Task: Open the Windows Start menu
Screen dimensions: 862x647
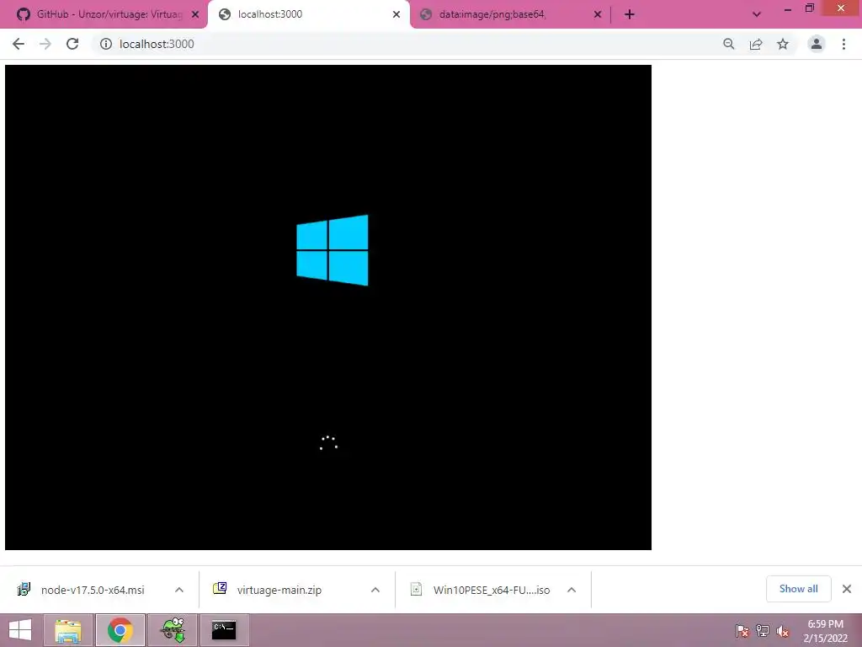Action: pos(20,630)
